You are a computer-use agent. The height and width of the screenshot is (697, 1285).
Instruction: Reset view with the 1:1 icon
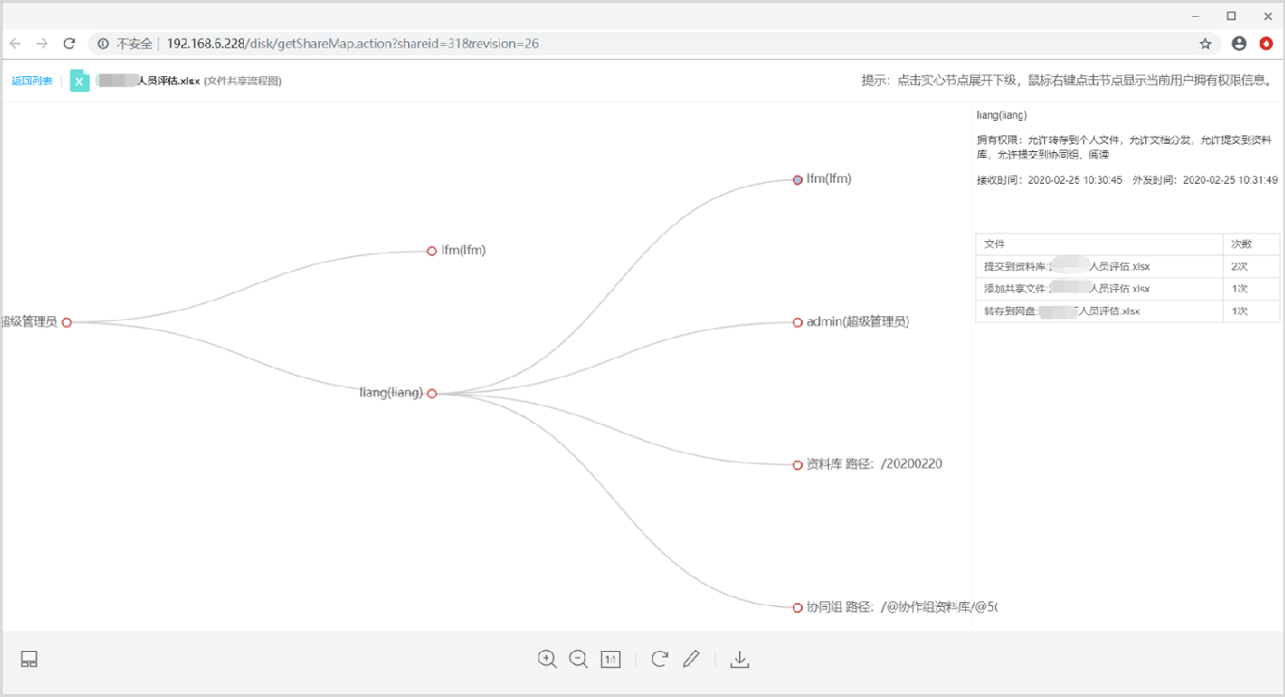pos(611,659)
